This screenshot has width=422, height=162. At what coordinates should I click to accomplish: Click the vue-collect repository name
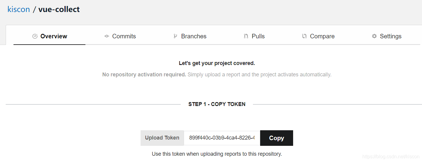pyautogui.click(x=59, y=9)
